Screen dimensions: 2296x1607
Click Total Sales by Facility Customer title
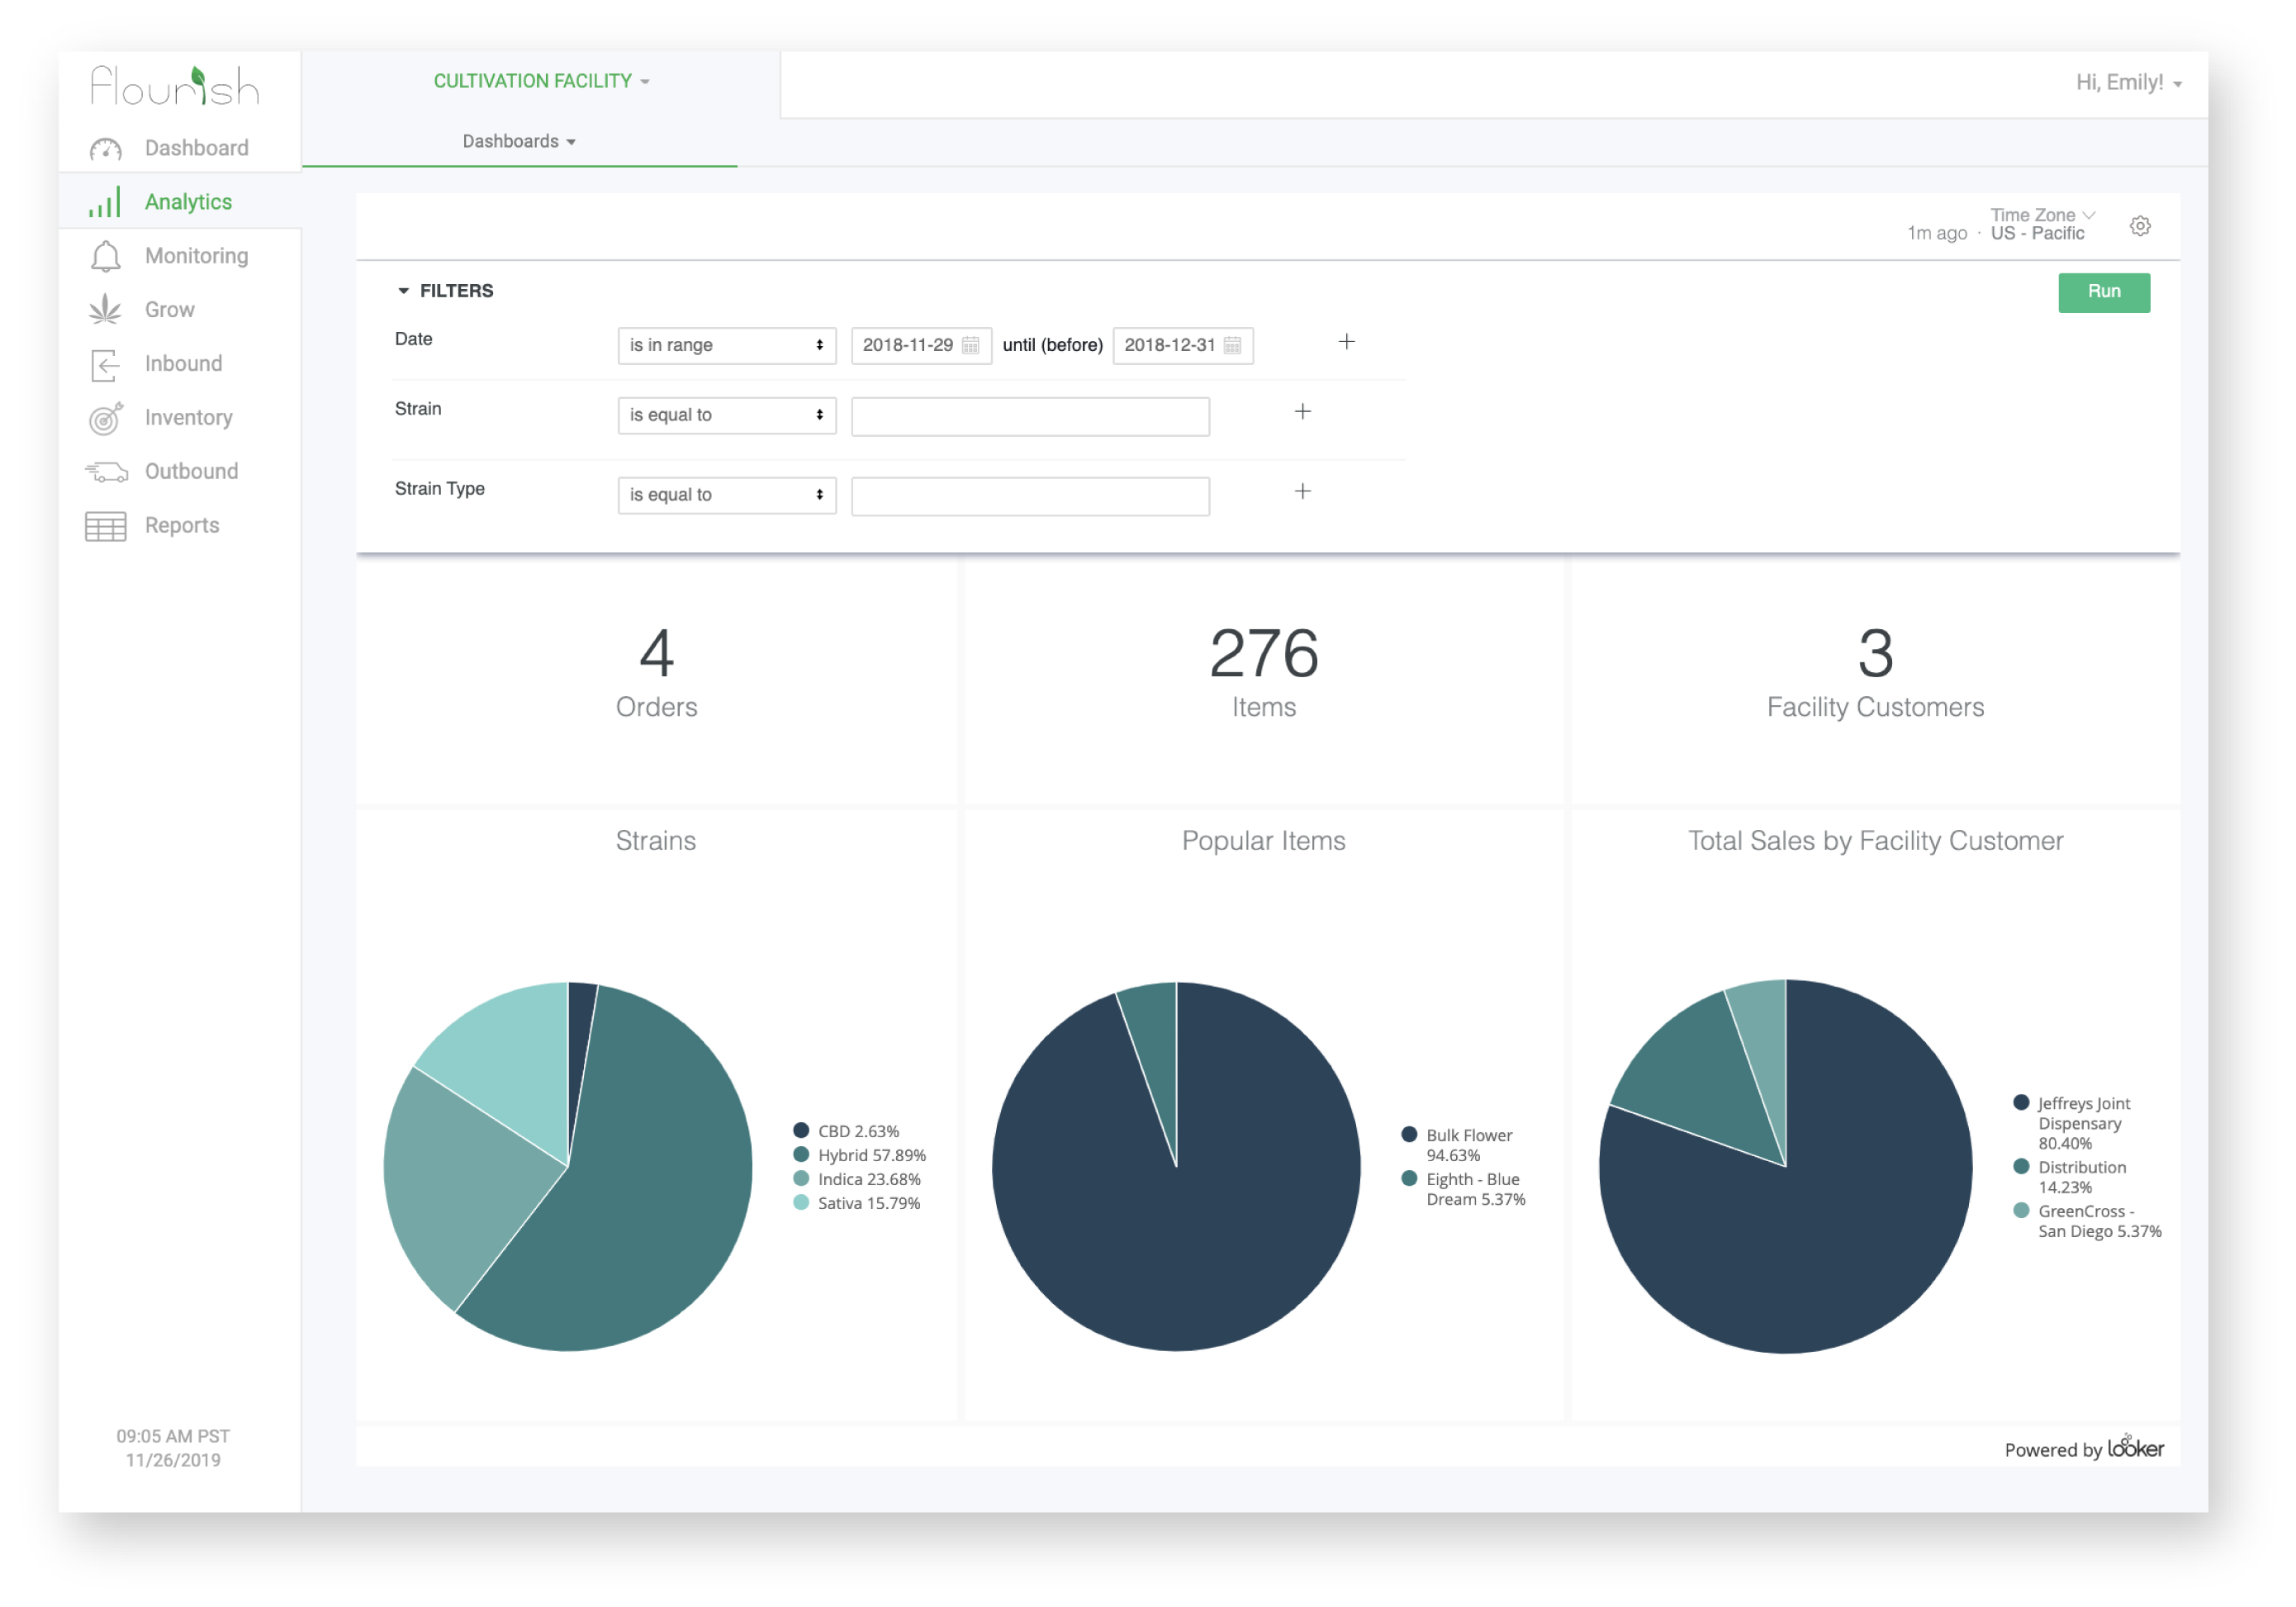1875,840
